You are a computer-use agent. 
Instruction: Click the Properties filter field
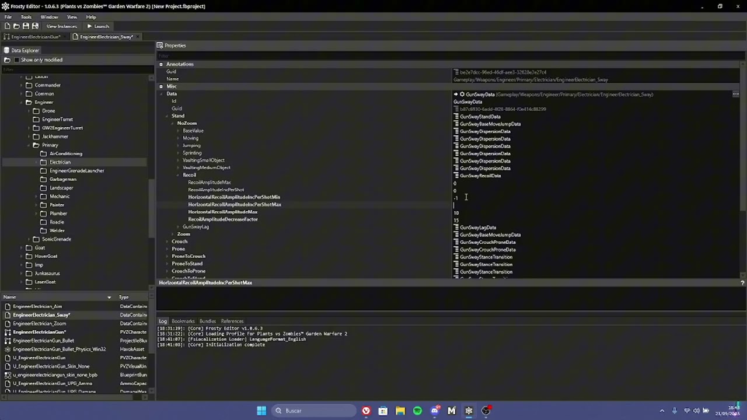pyautogui.click(x=449, y=56)
